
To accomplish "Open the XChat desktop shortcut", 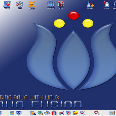I will (x=32, y=5).
